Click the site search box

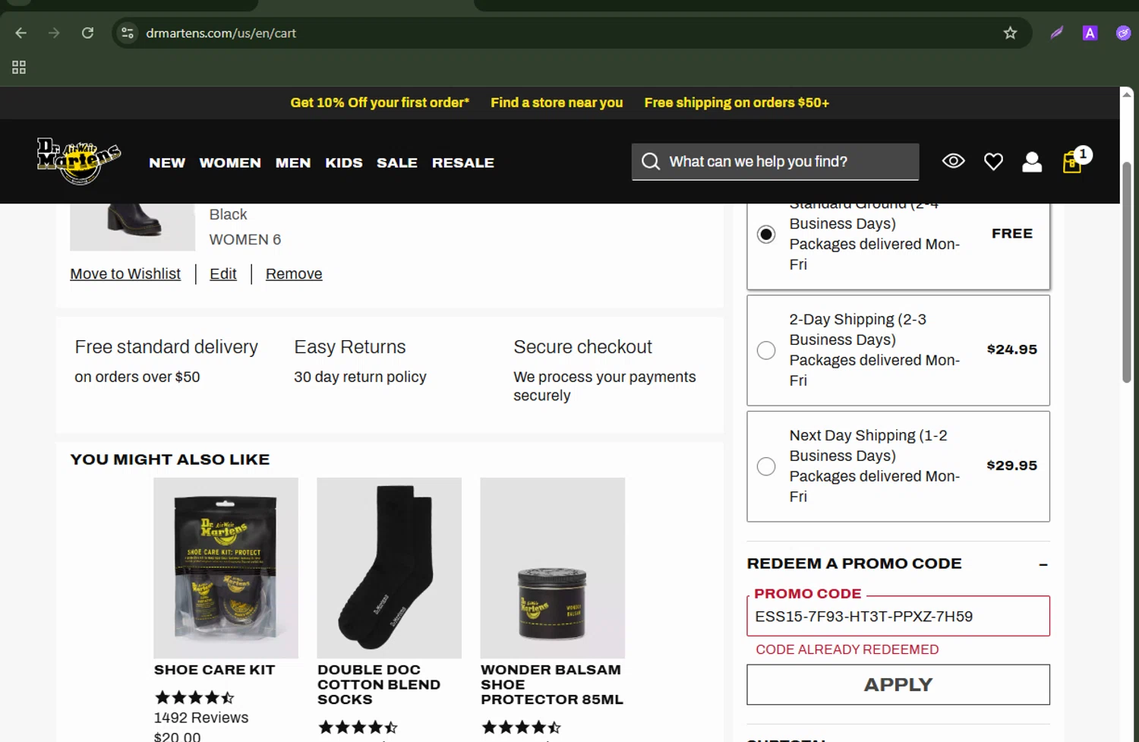pos(775,161)
